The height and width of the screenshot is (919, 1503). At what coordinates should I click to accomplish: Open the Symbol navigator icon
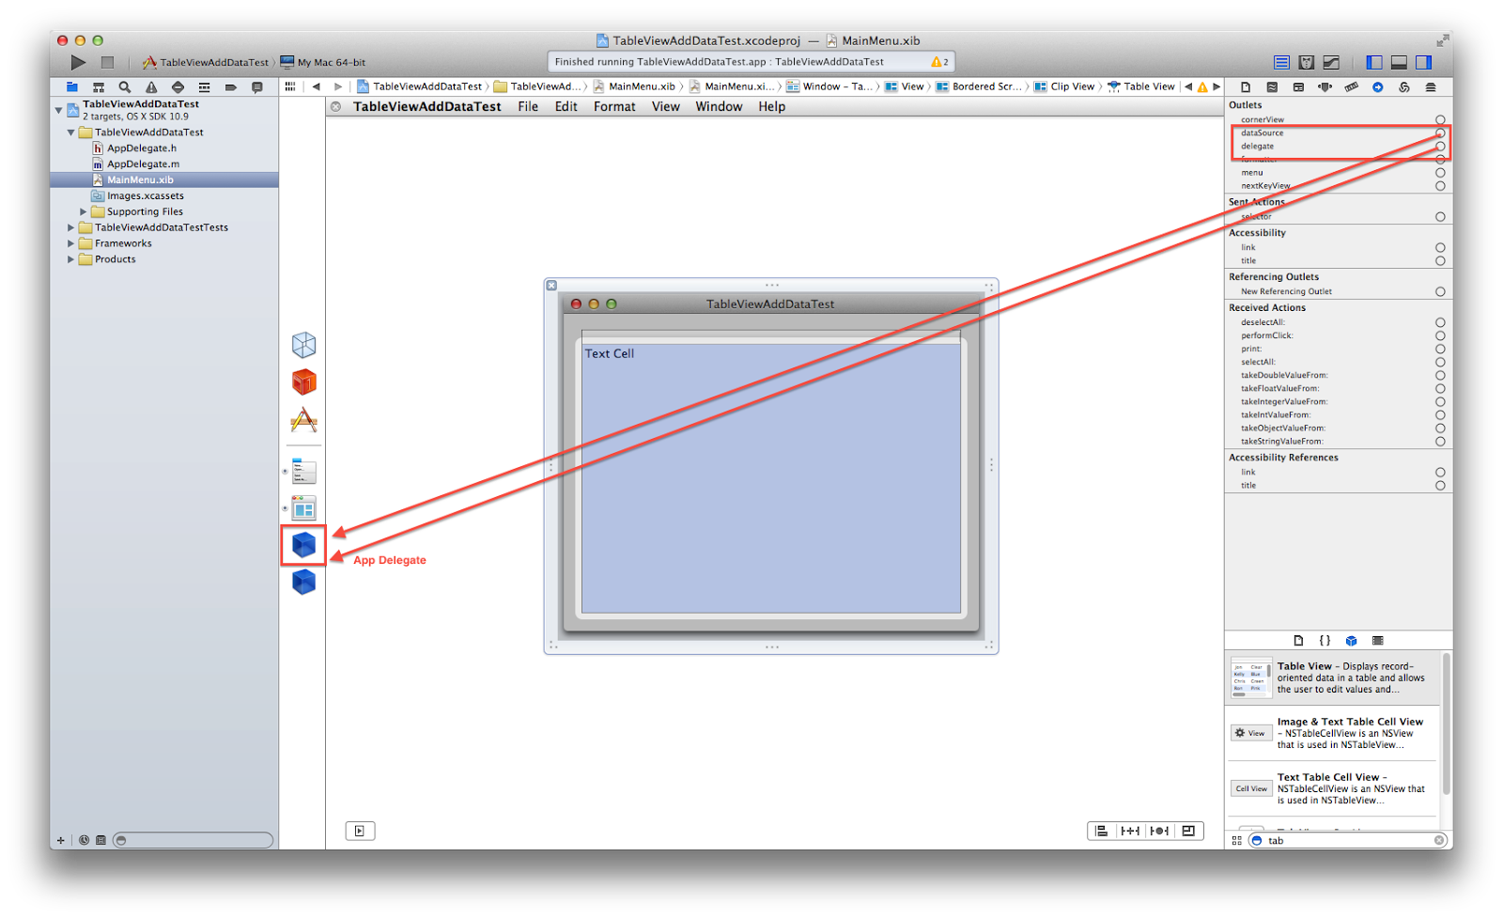[98, 86]
